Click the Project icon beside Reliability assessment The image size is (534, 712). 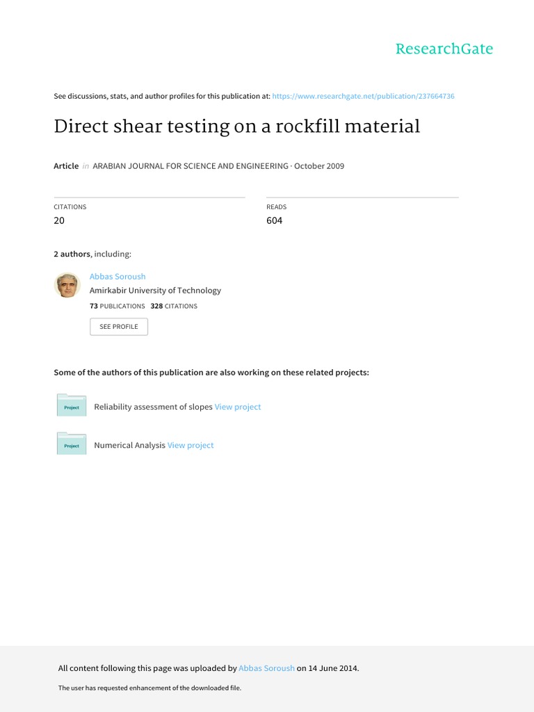point(72,405)
